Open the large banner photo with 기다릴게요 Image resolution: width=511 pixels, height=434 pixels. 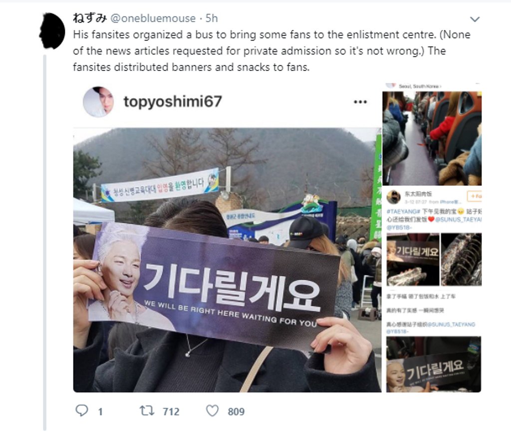[x=227, y=260]
